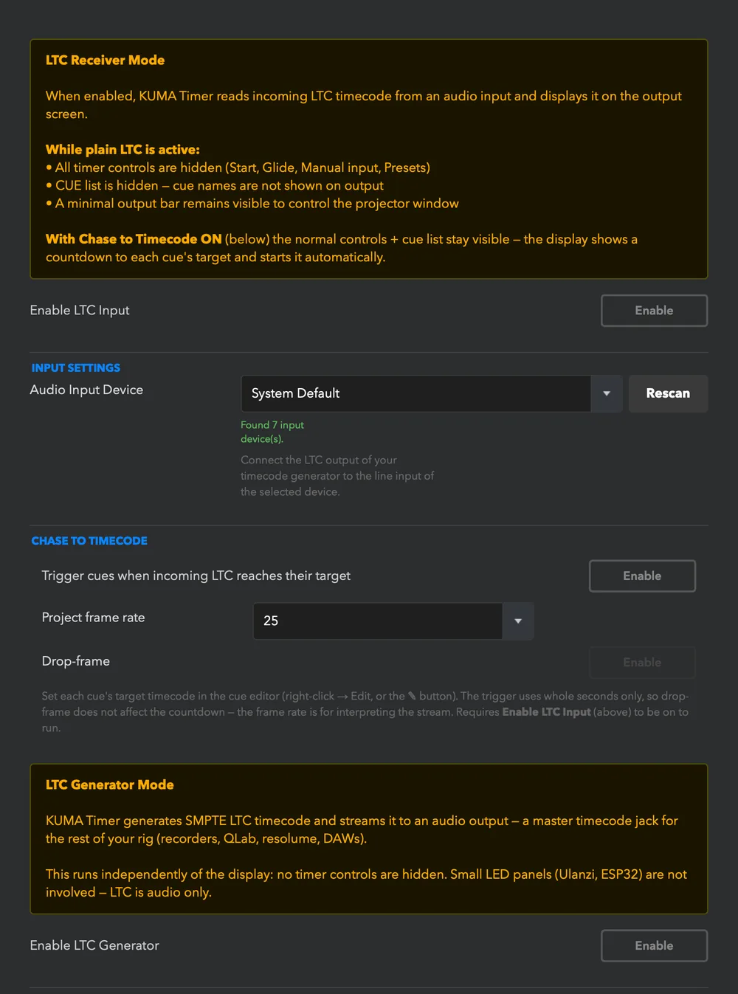This screenshot has width=738, height=994.
Task: Click the INPUT SETTINGS section header
Action: (75, 367)
